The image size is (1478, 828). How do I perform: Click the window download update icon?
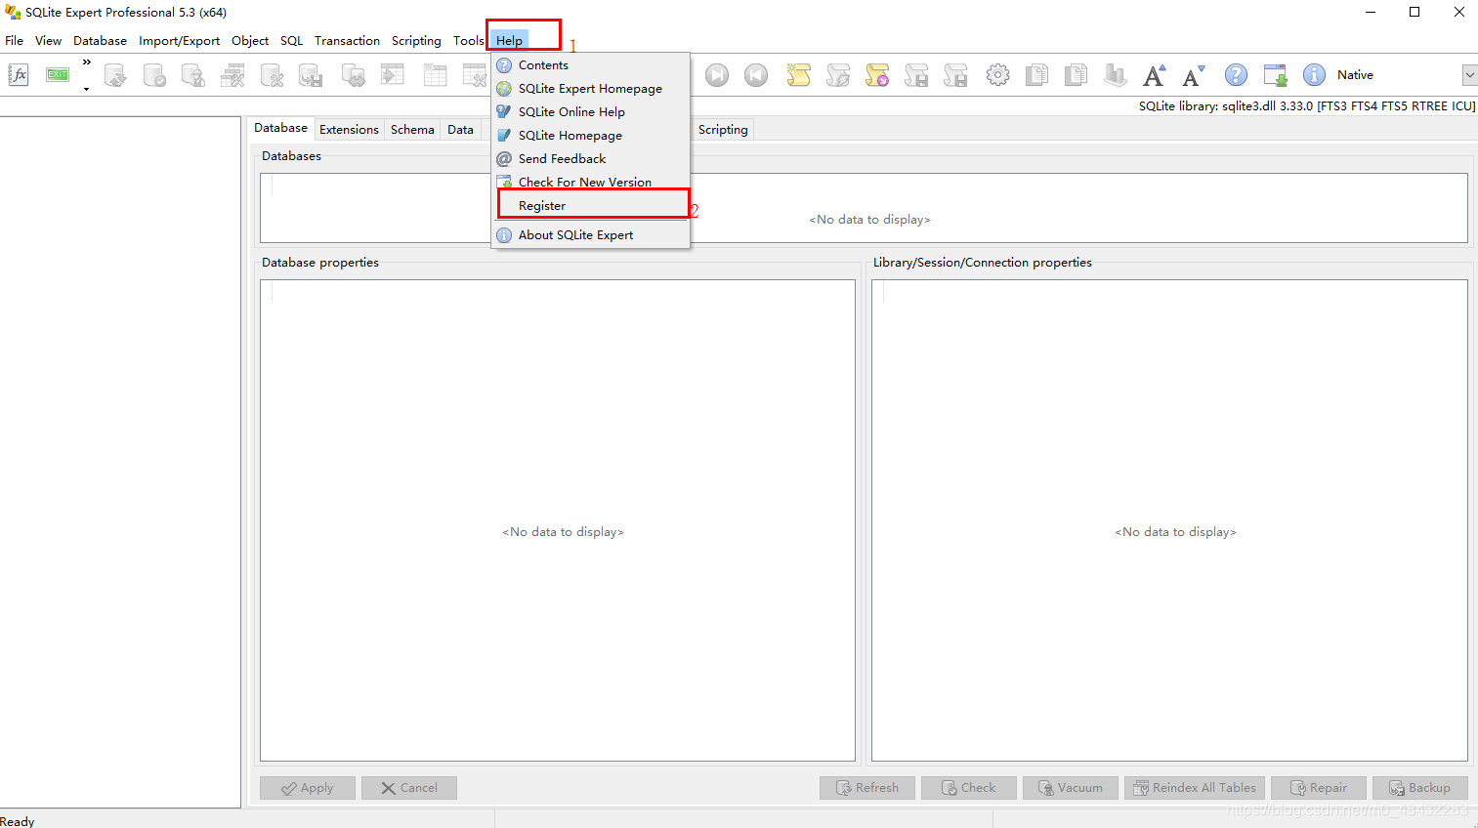pos(1275,75)
